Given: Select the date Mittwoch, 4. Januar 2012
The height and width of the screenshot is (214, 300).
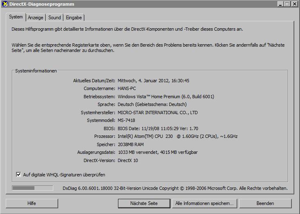Looking at the screenshot, I should [143, 81].
